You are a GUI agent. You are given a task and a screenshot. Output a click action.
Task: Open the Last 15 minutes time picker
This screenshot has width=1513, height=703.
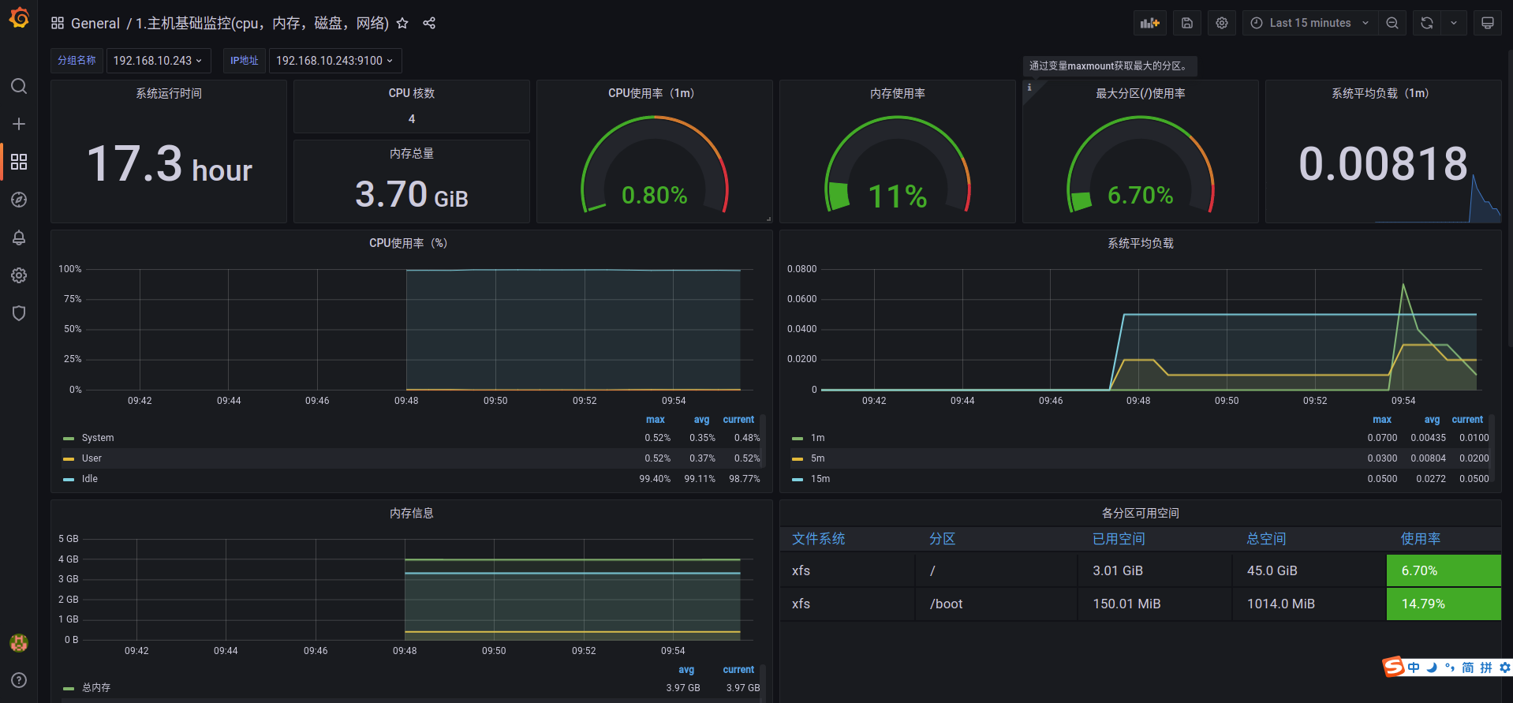tap(1310, 23)
